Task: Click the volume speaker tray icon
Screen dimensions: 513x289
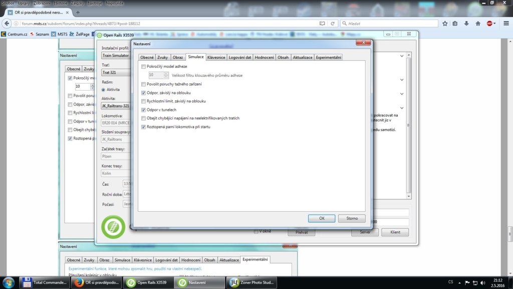Action: pyautogui.click(x=483, y=283)
